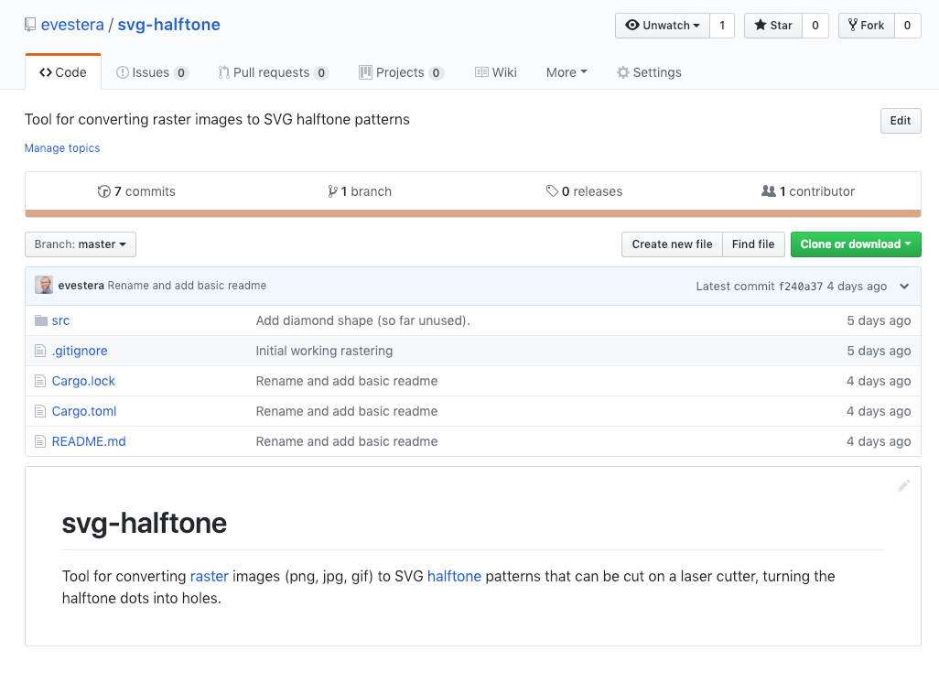Click the README.md file icon

click(40, 441)
